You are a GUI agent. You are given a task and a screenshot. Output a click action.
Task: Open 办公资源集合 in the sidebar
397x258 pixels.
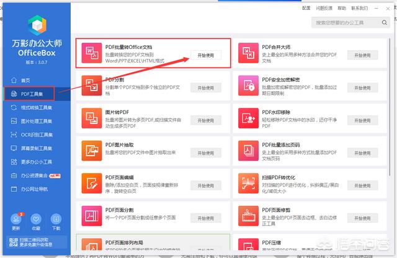(x=37, y=176)
